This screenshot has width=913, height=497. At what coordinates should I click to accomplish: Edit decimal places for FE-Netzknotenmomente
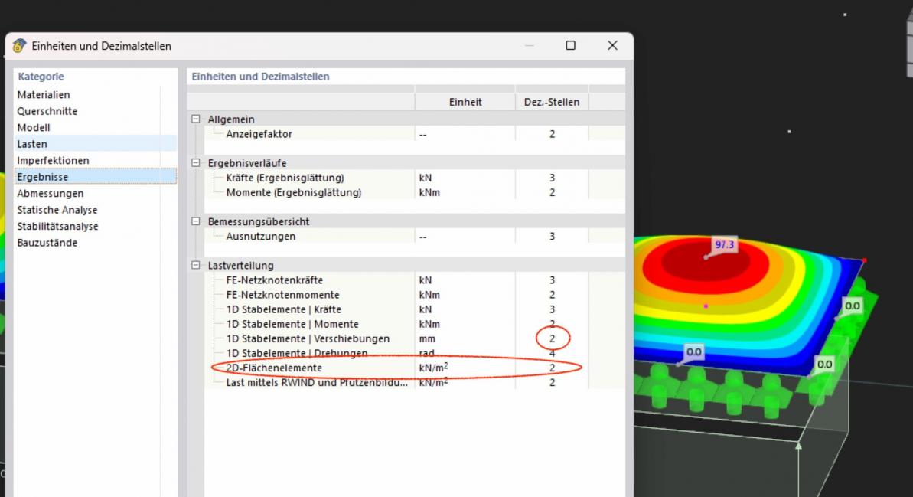click(x=552, y=295)
